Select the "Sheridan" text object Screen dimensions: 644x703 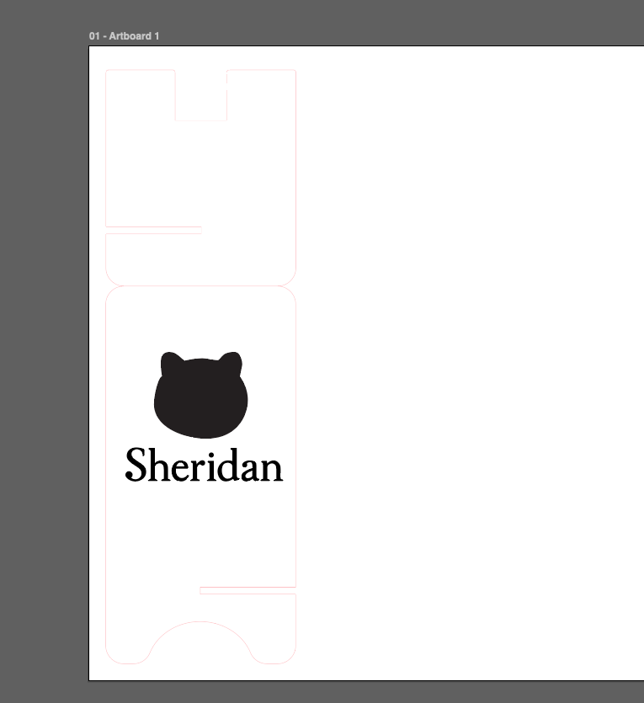(x=204, y=466)
